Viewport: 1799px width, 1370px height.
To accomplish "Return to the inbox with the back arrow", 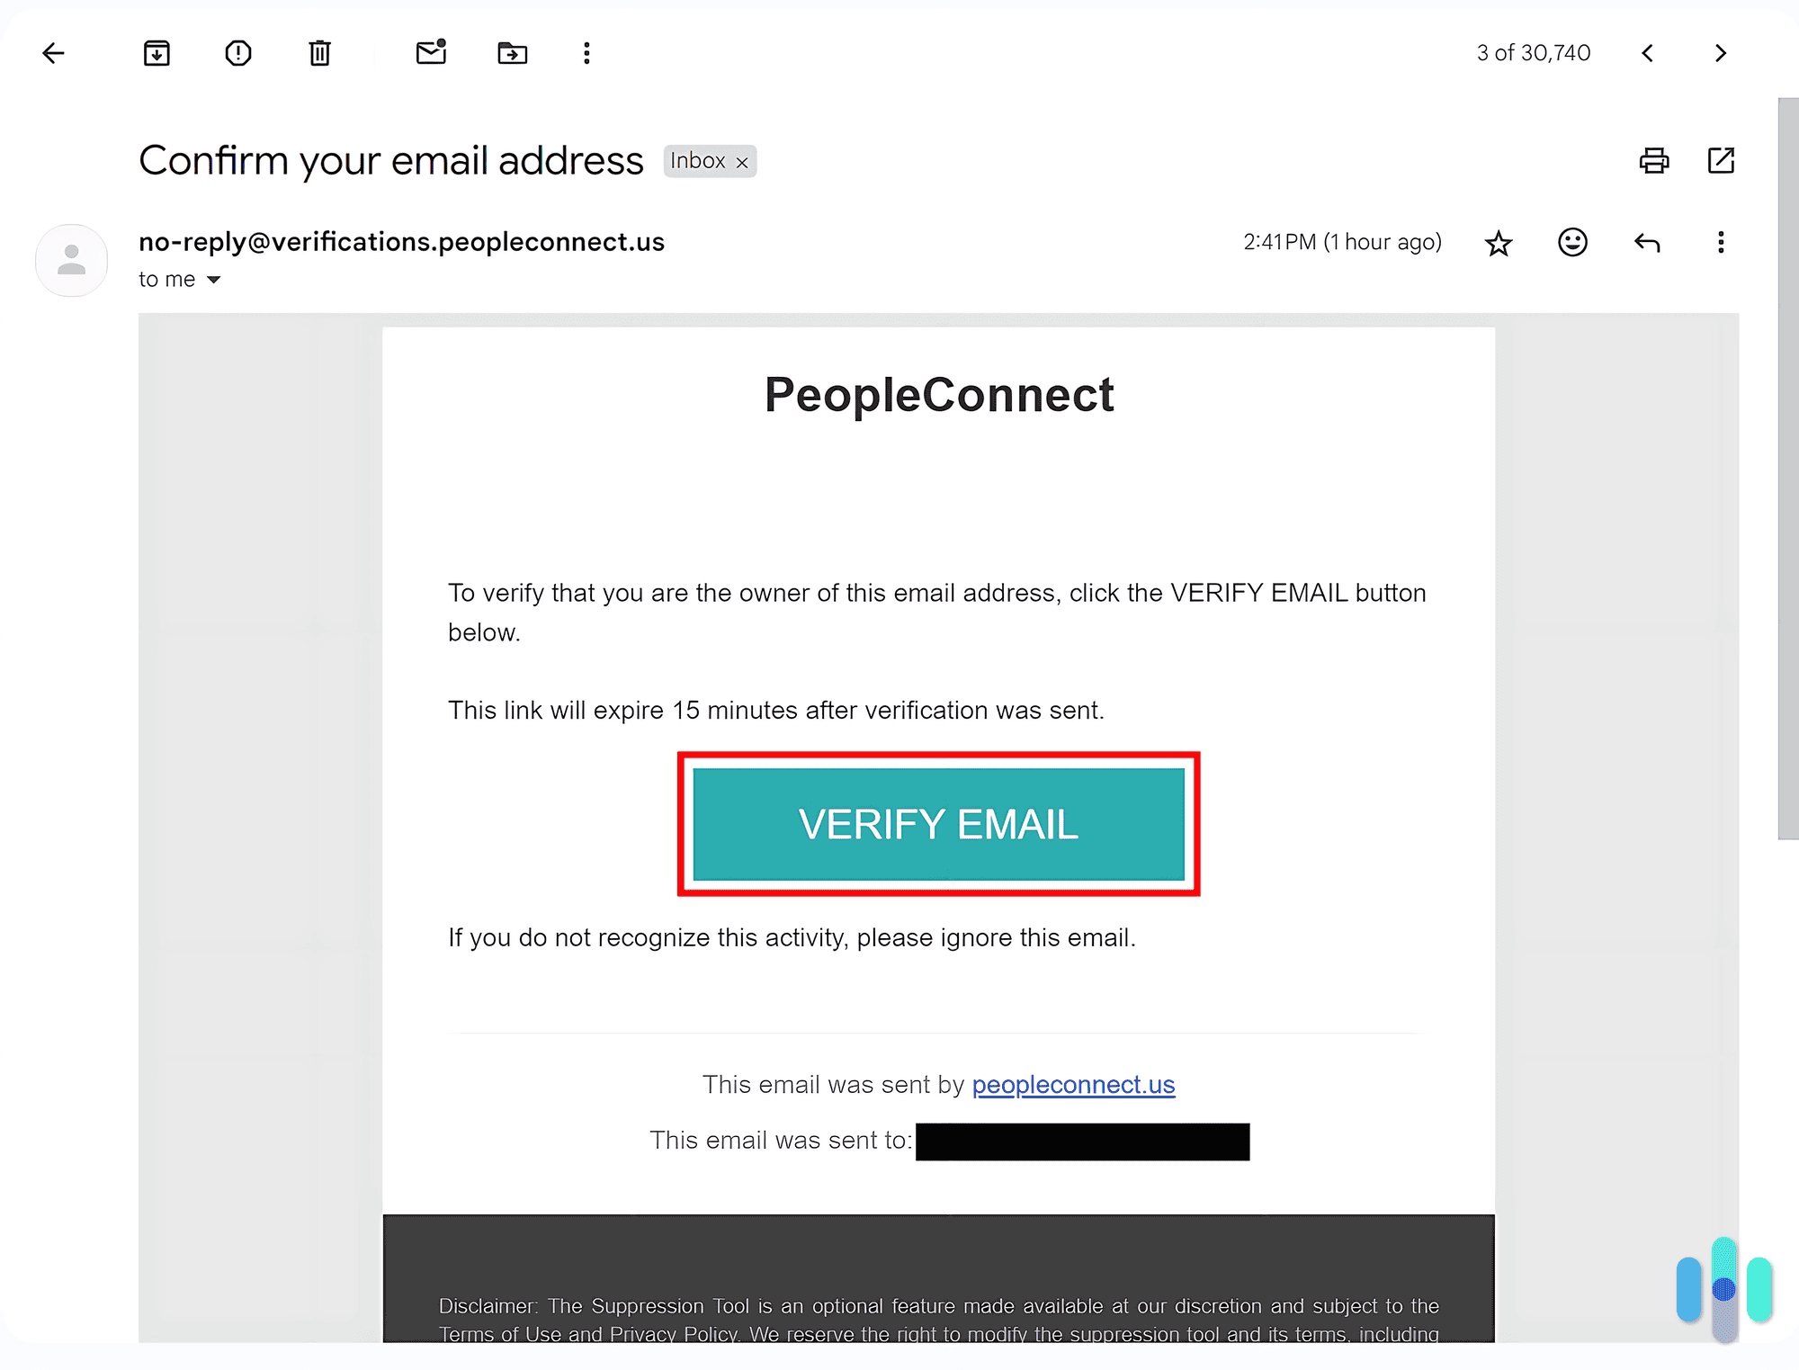I will (53, 52).
